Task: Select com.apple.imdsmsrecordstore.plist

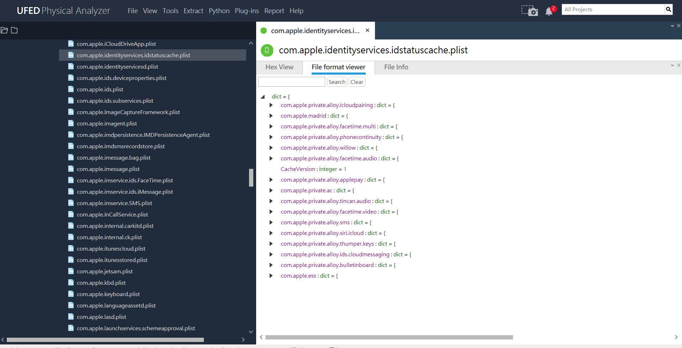Action: point(121,146)
